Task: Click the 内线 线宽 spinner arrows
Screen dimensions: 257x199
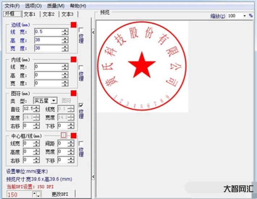Action: 65,67
